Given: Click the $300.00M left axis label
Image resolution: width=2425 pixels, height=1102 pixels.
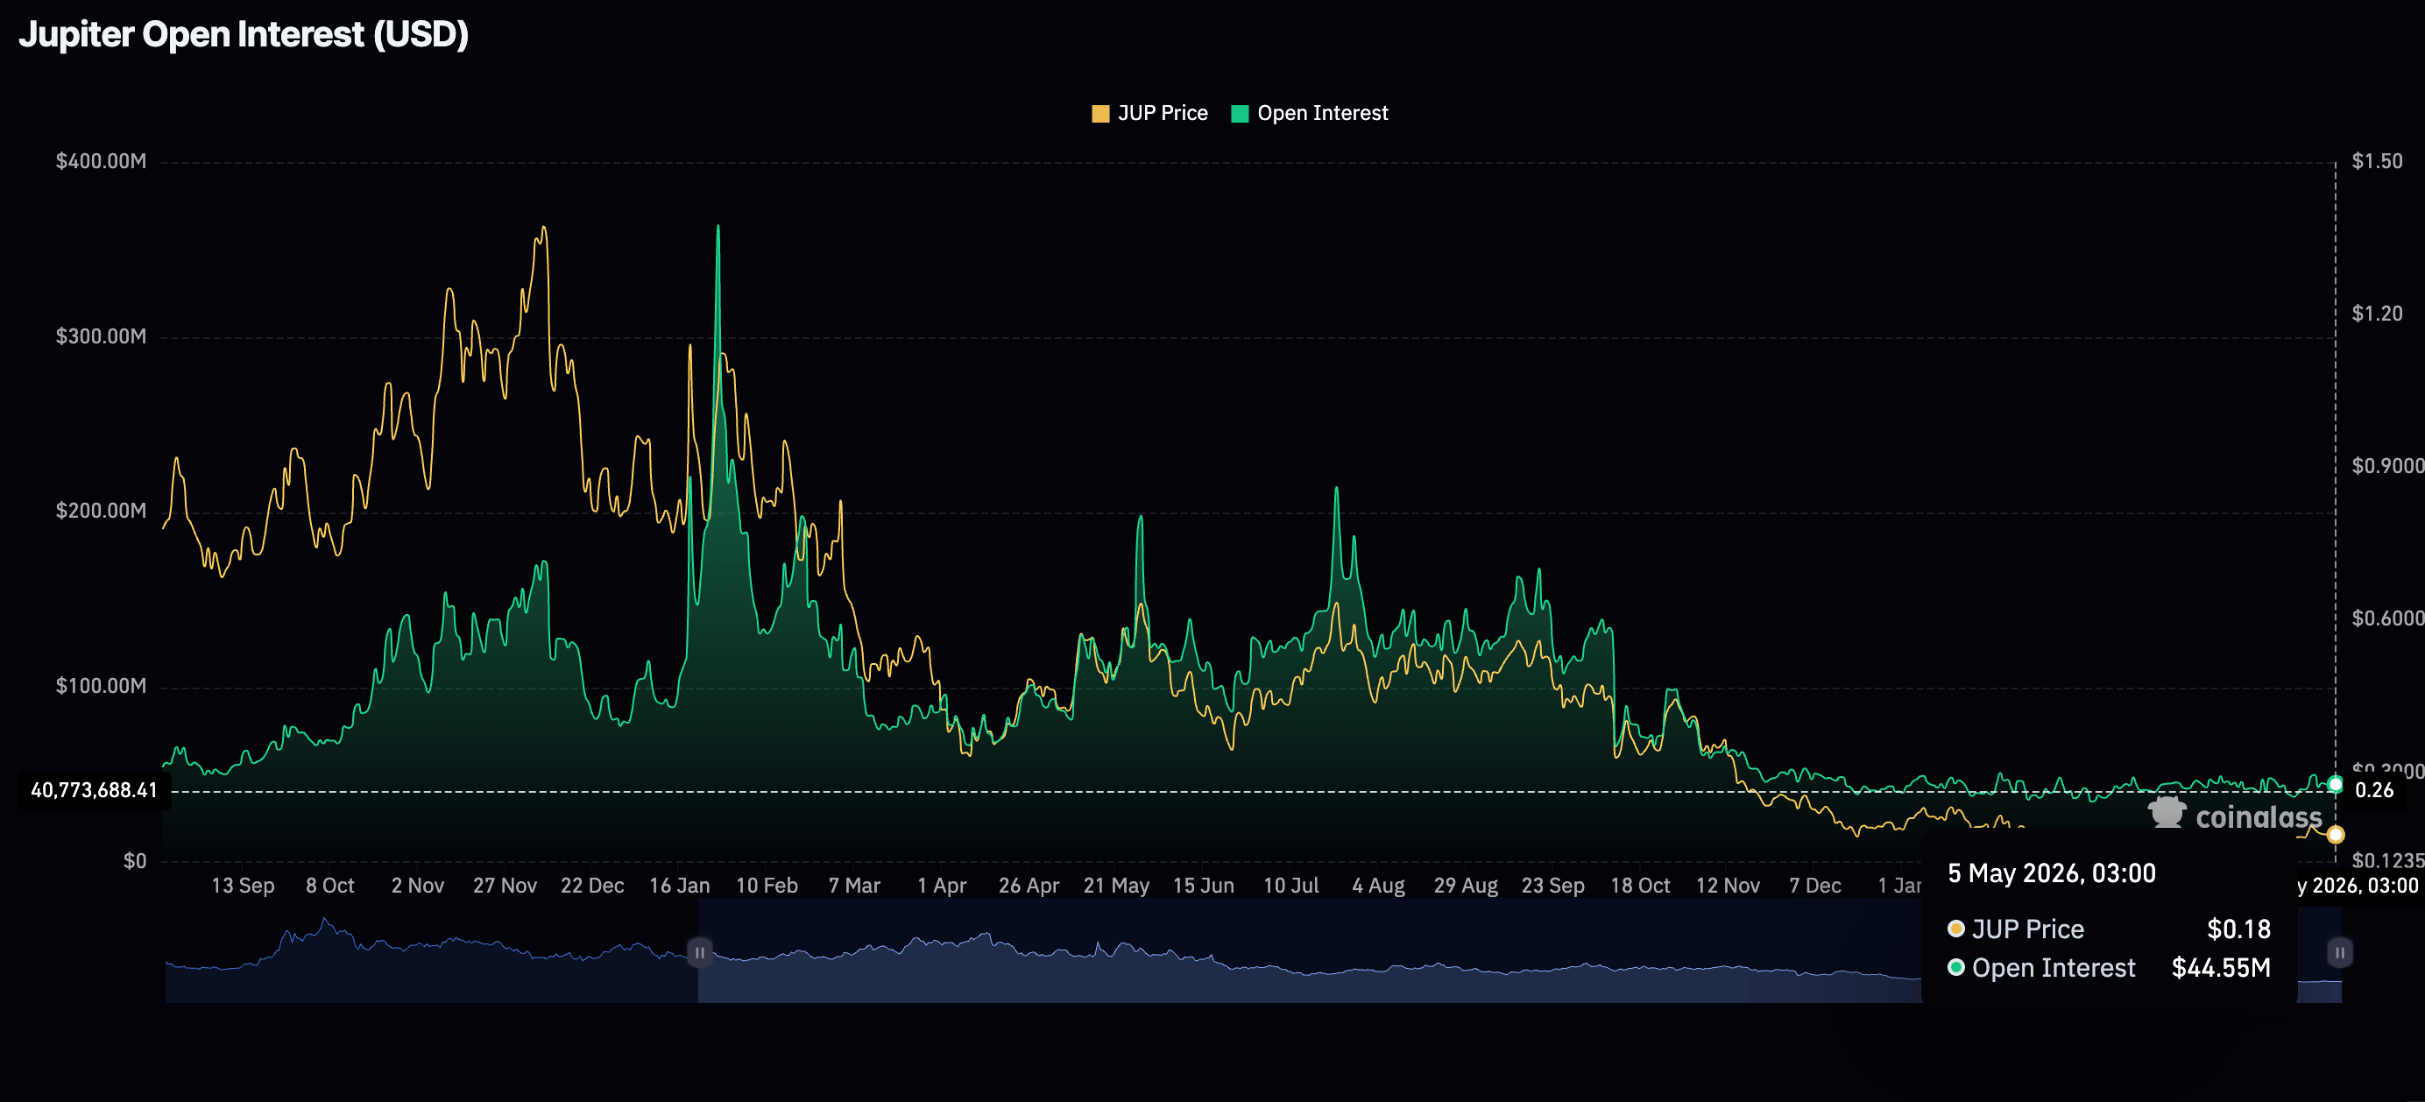Looking at the screenshot, I should [x=101, y=336].
